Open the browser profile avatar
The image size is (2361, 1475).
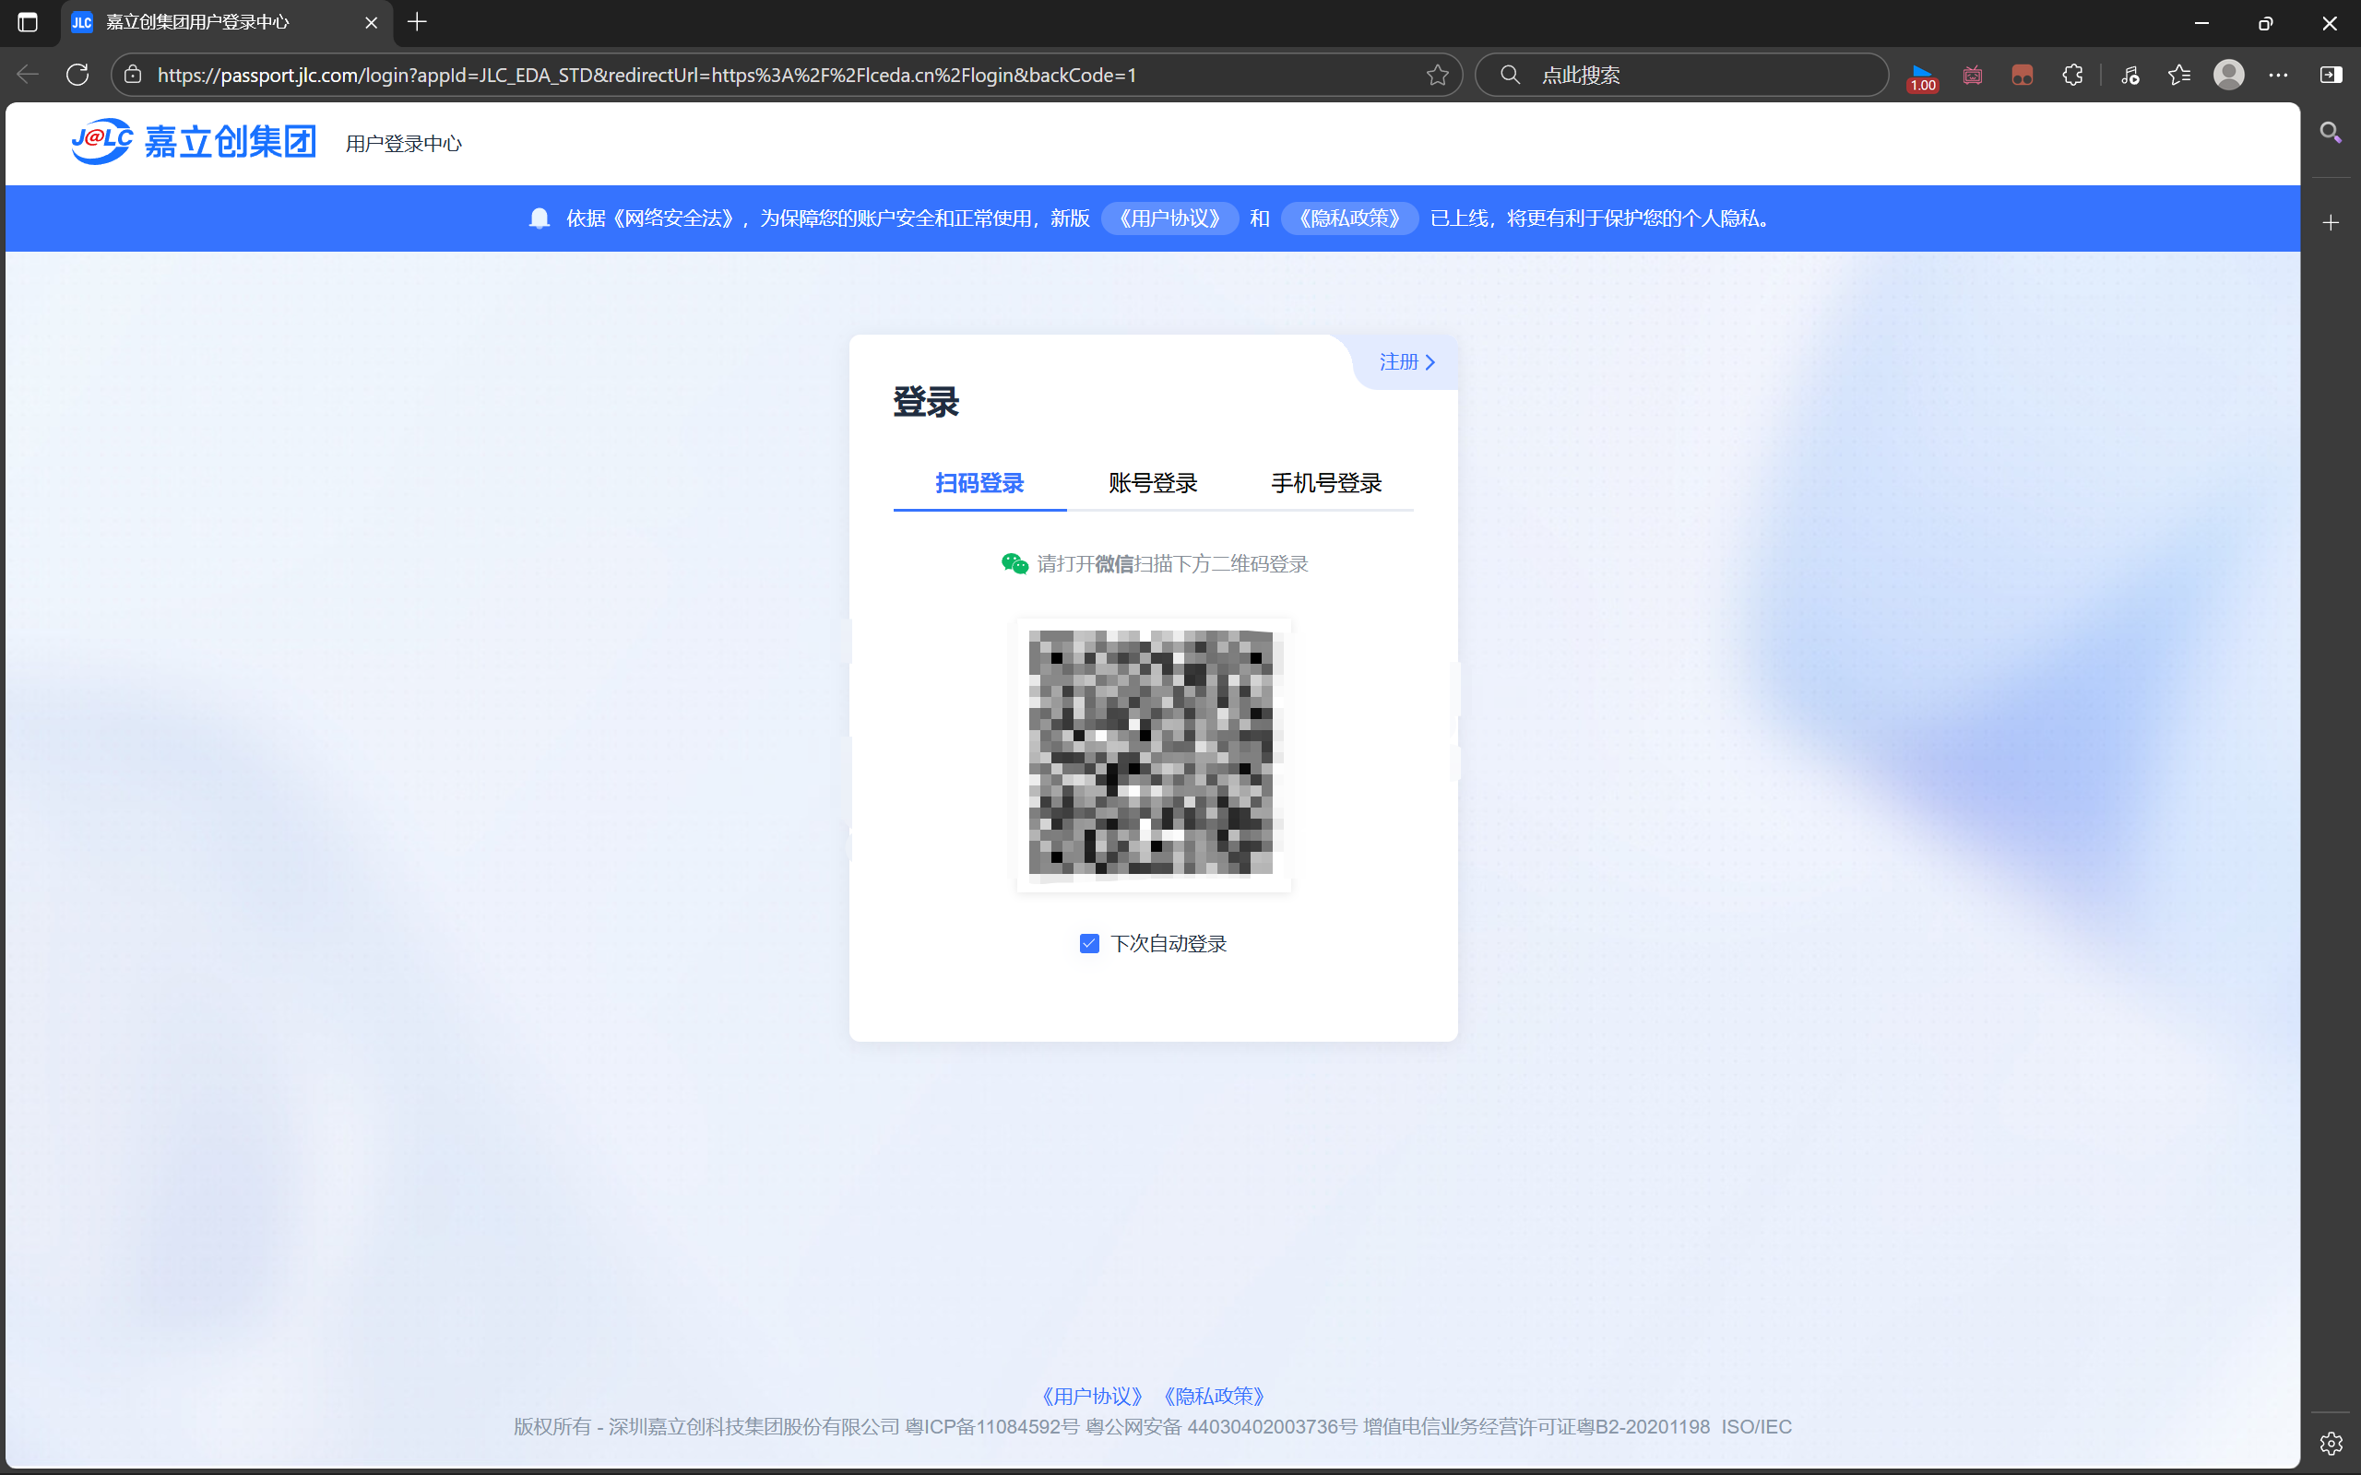pyautogui.click(x=2229, y=74)
